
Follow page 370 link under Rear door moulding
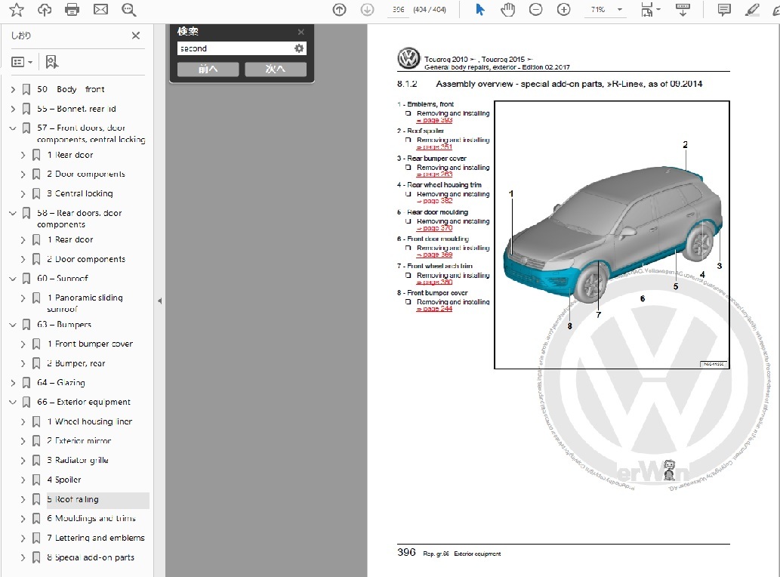[434, 228]
